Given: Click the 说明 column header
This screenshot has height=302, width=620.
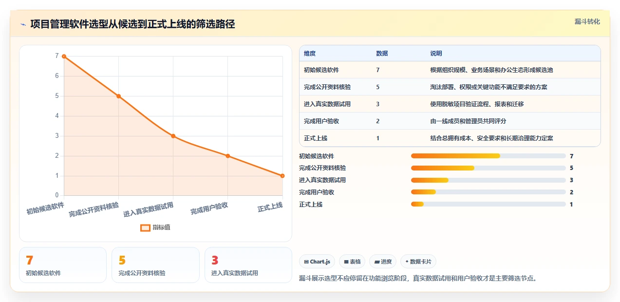Looking at the screenshot, I should [x=436, y=54].
